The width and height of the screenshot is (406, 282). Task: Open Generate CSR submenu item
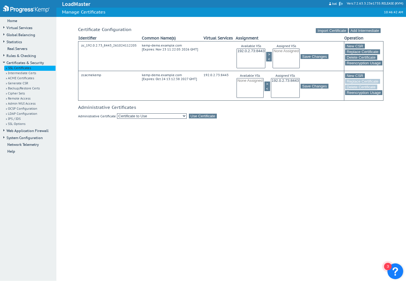[x=18, y=83]
